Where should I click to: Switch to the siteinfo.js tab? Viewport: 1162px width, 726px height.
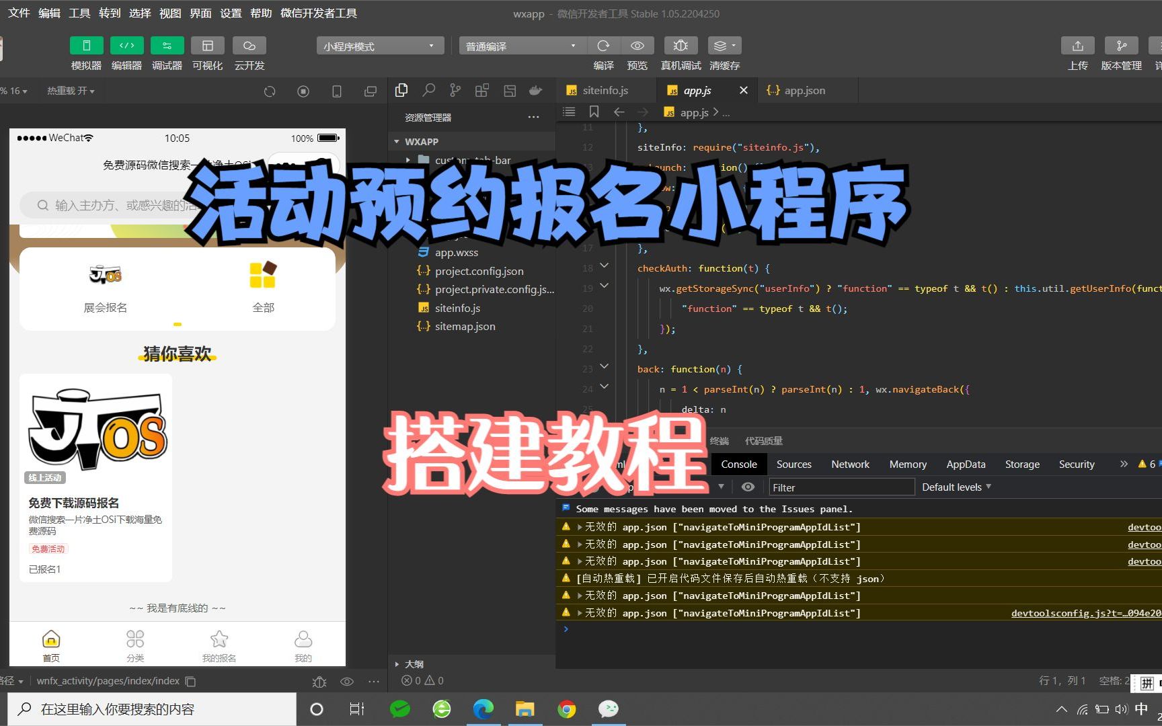coord(605,90)
